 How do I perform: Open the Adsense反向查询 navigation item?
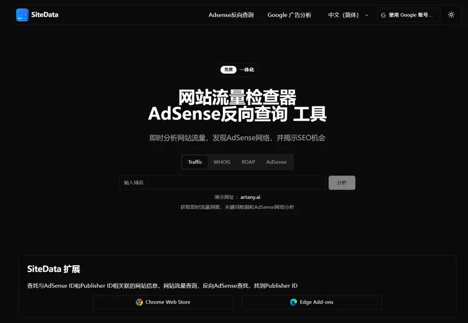(231, 15)
